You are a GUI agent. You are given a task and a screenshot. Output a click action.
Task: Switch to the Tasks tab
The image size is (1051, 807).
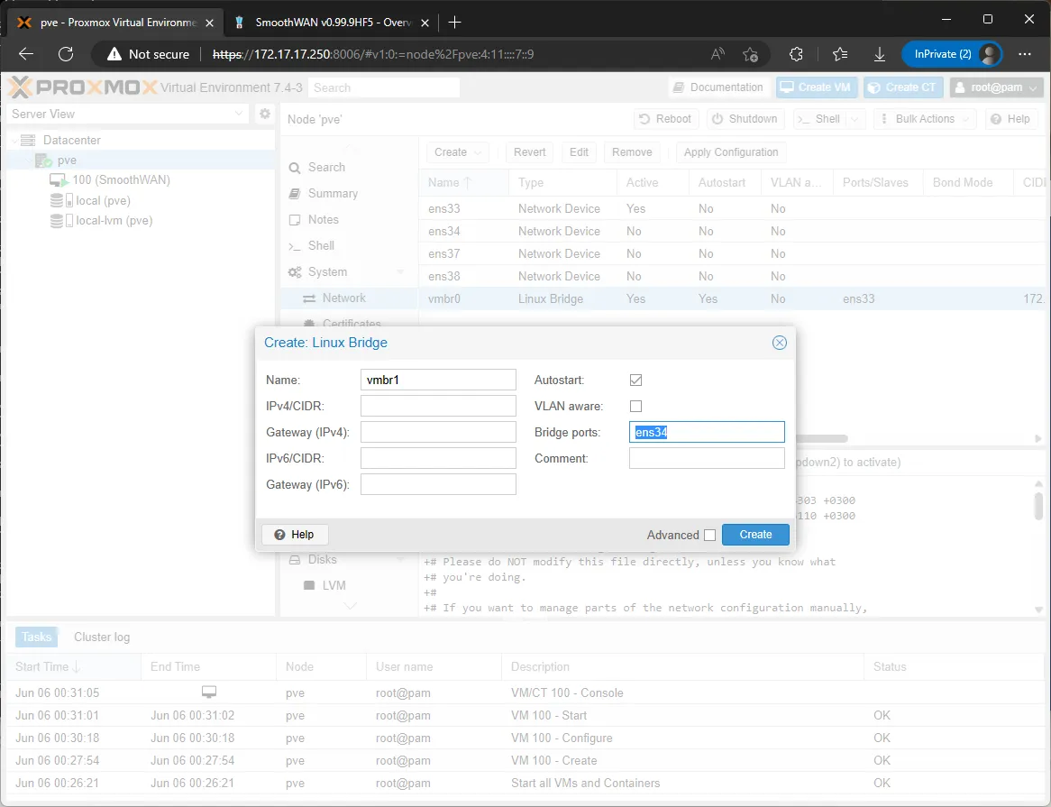point(36,637)
